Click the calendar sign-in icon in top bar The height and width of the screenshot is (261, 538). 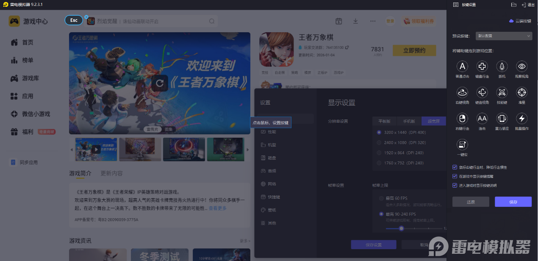tap(338, 21)
